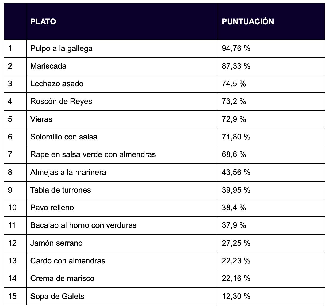Select the Sopa de Galets cell
This screenshot has height=308, width=329.
pyautogui.click(x=57, y=296)
